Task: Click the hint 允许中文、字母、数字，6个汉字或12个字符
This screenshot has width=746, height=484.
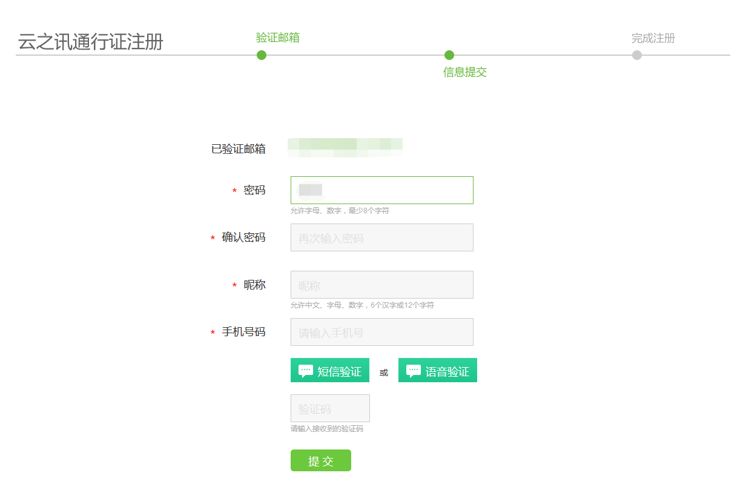Action: point(362,305)
